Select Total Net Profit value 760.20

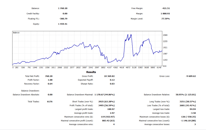(x=49, y=76)
